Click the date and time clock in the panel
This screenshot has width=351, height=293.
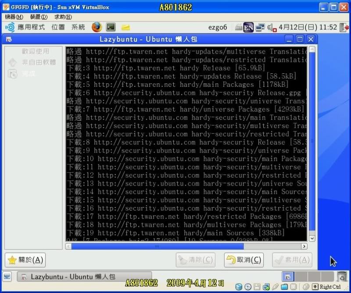coord(308,27)
